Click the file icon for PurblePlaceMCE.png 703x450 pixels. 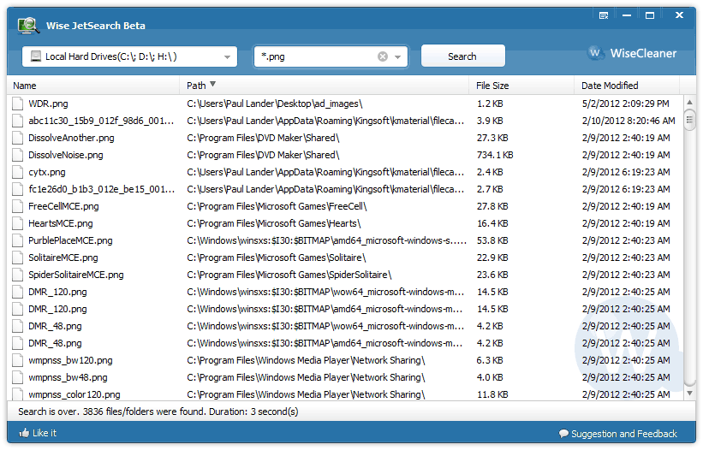(x=17, y=240)
